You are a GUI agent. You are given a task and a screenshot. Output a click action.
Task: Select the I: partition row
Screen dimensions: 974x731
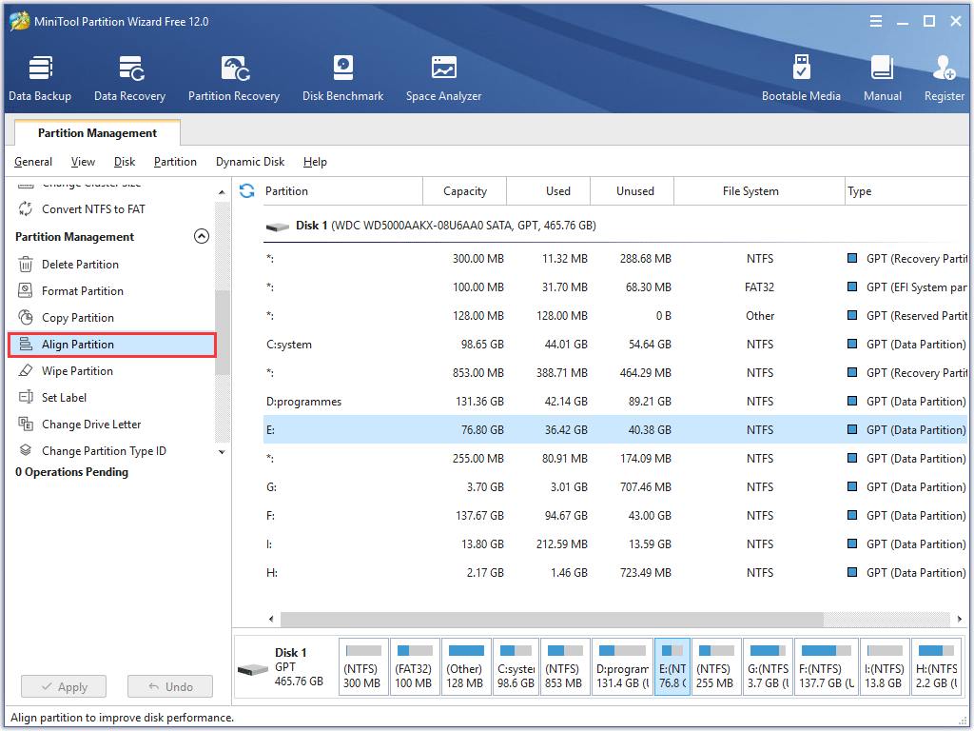tap(615, 544)
